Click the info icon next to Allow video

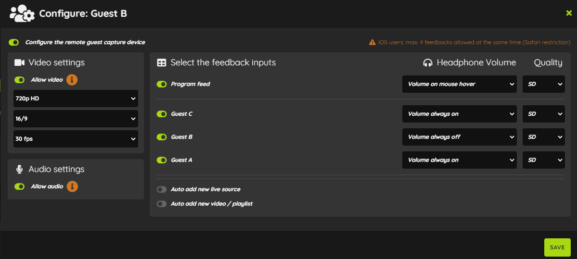click(x=72, y=79)
